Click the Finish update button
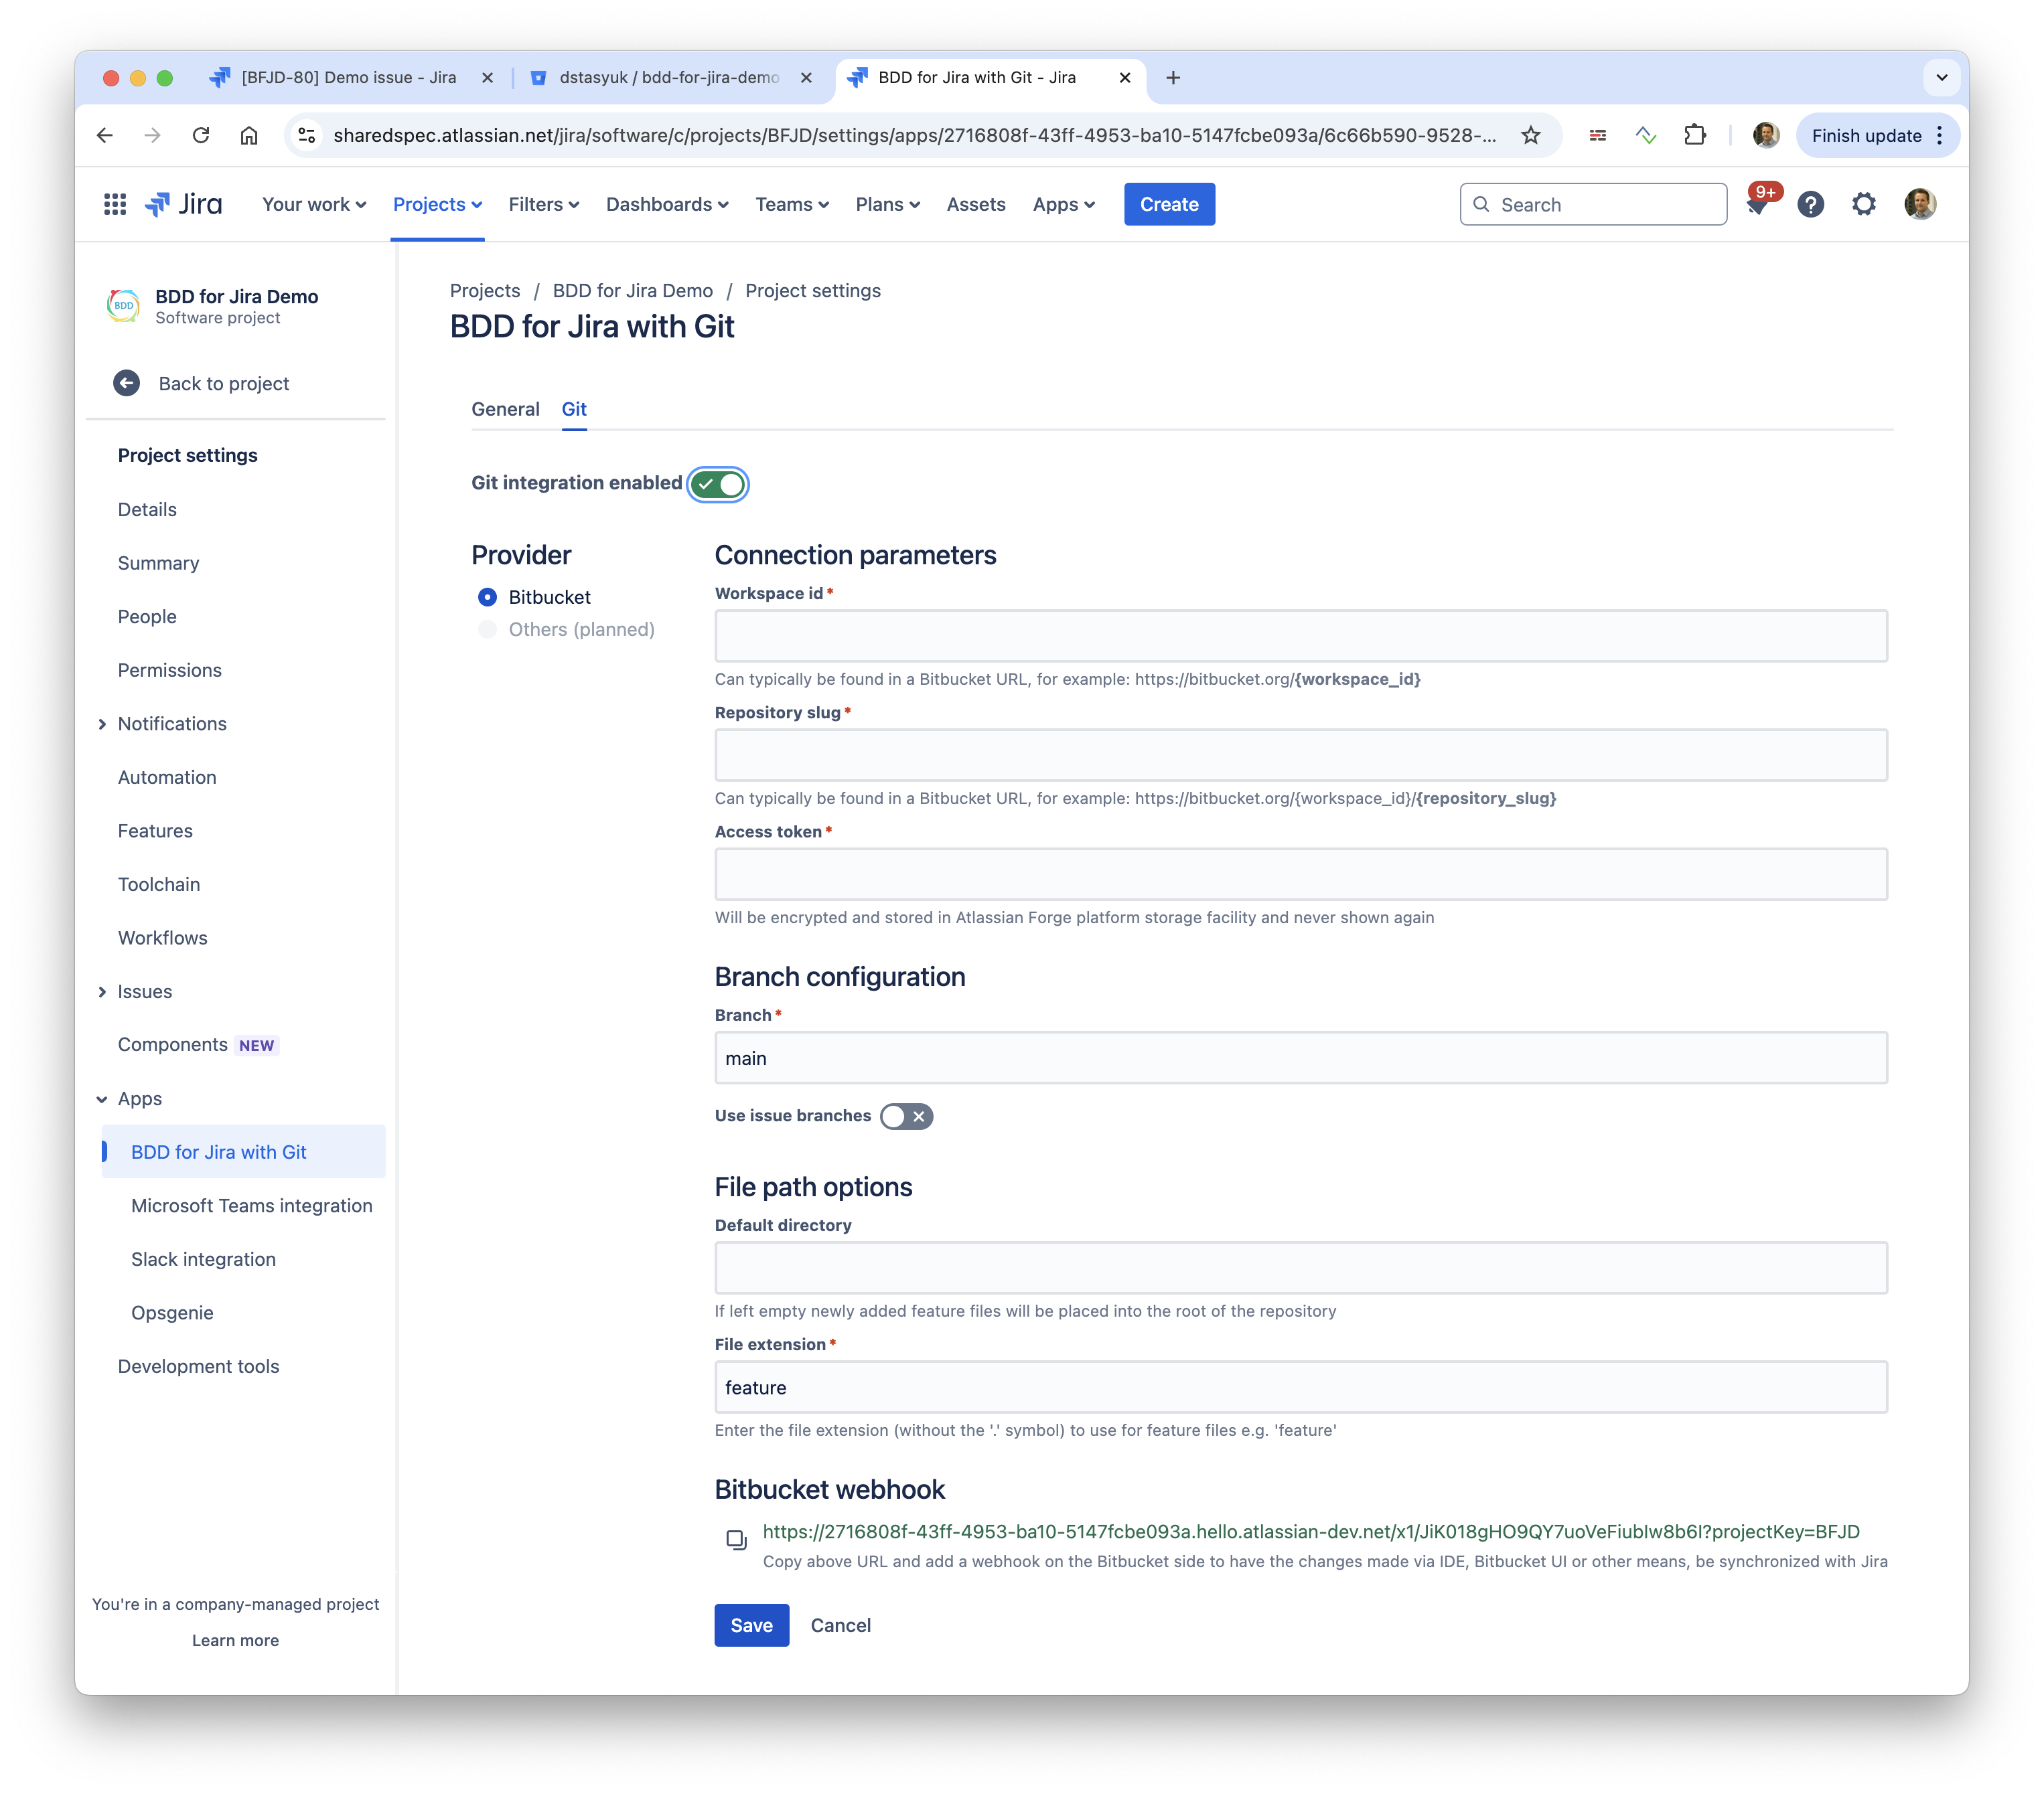The height and width of the screenshot is (1794, 2044). pyautogui.click(x=1866, y=135)
